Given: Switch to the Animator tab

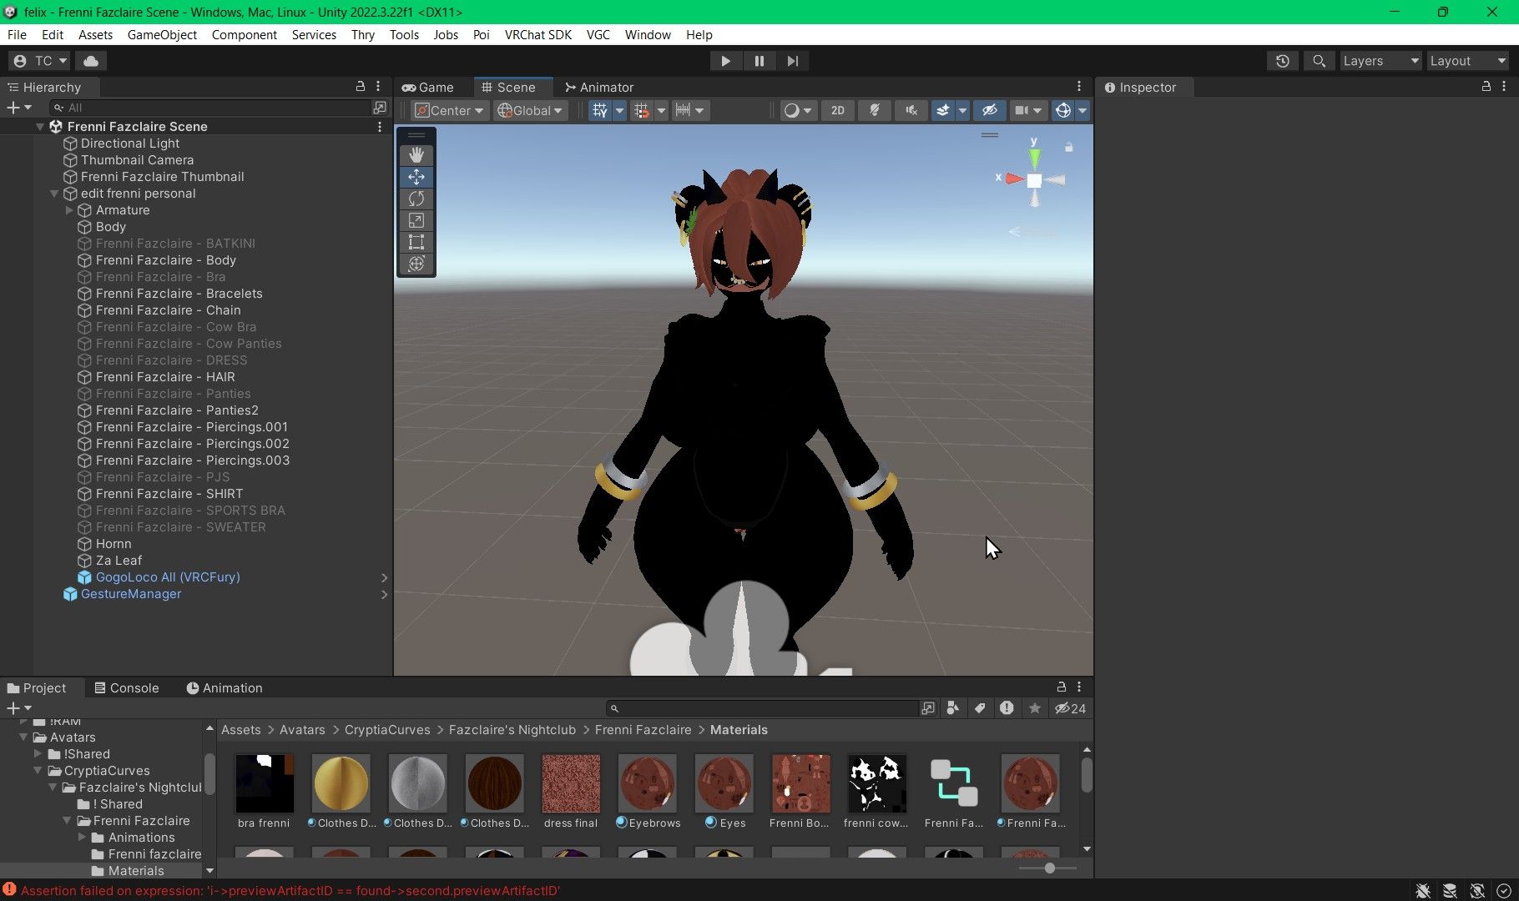Looking at the screenshot, I should tap(599, 88).
